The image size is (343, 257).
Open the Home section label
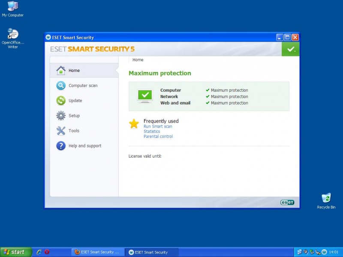[x=74, y=70]
